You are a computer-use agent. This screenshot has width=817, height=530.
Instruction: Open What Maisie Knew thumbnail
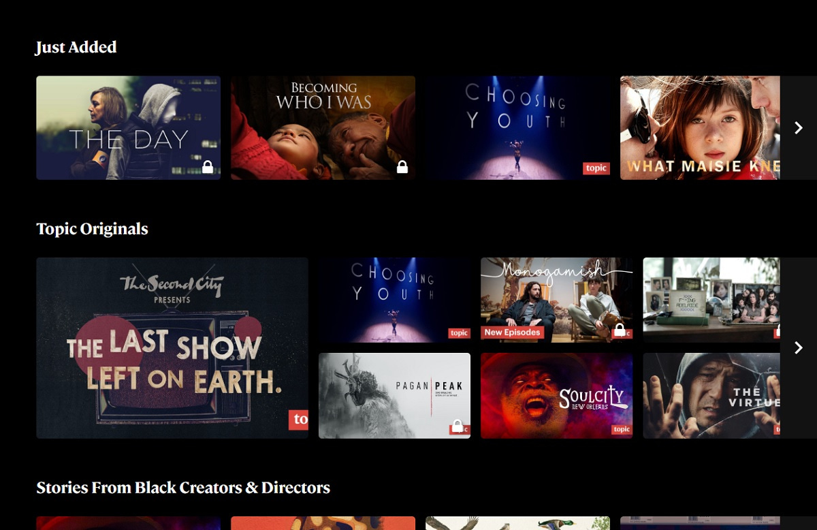click(x=700, y=127)
